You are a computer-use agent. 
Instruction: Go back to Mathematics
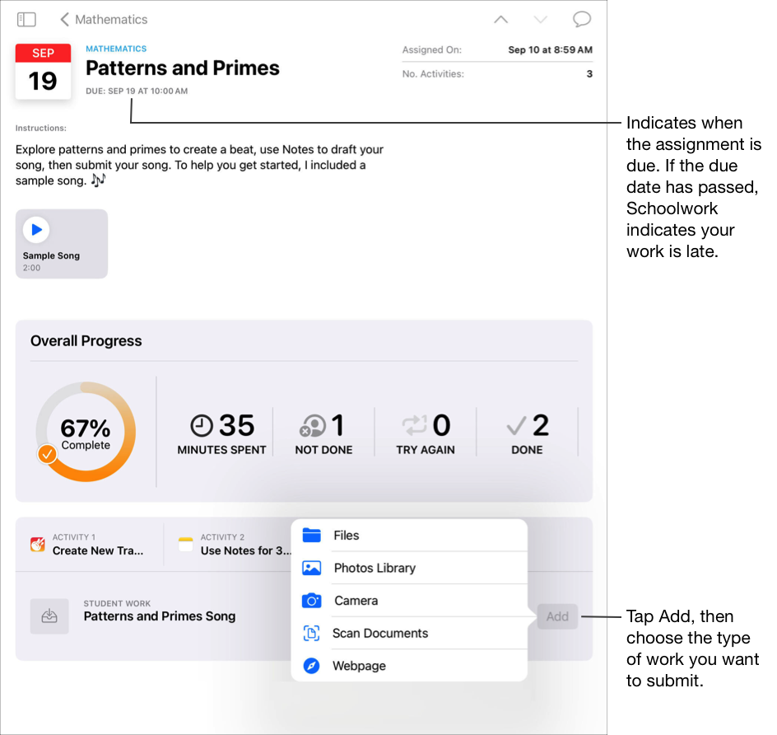pos(104,19)
